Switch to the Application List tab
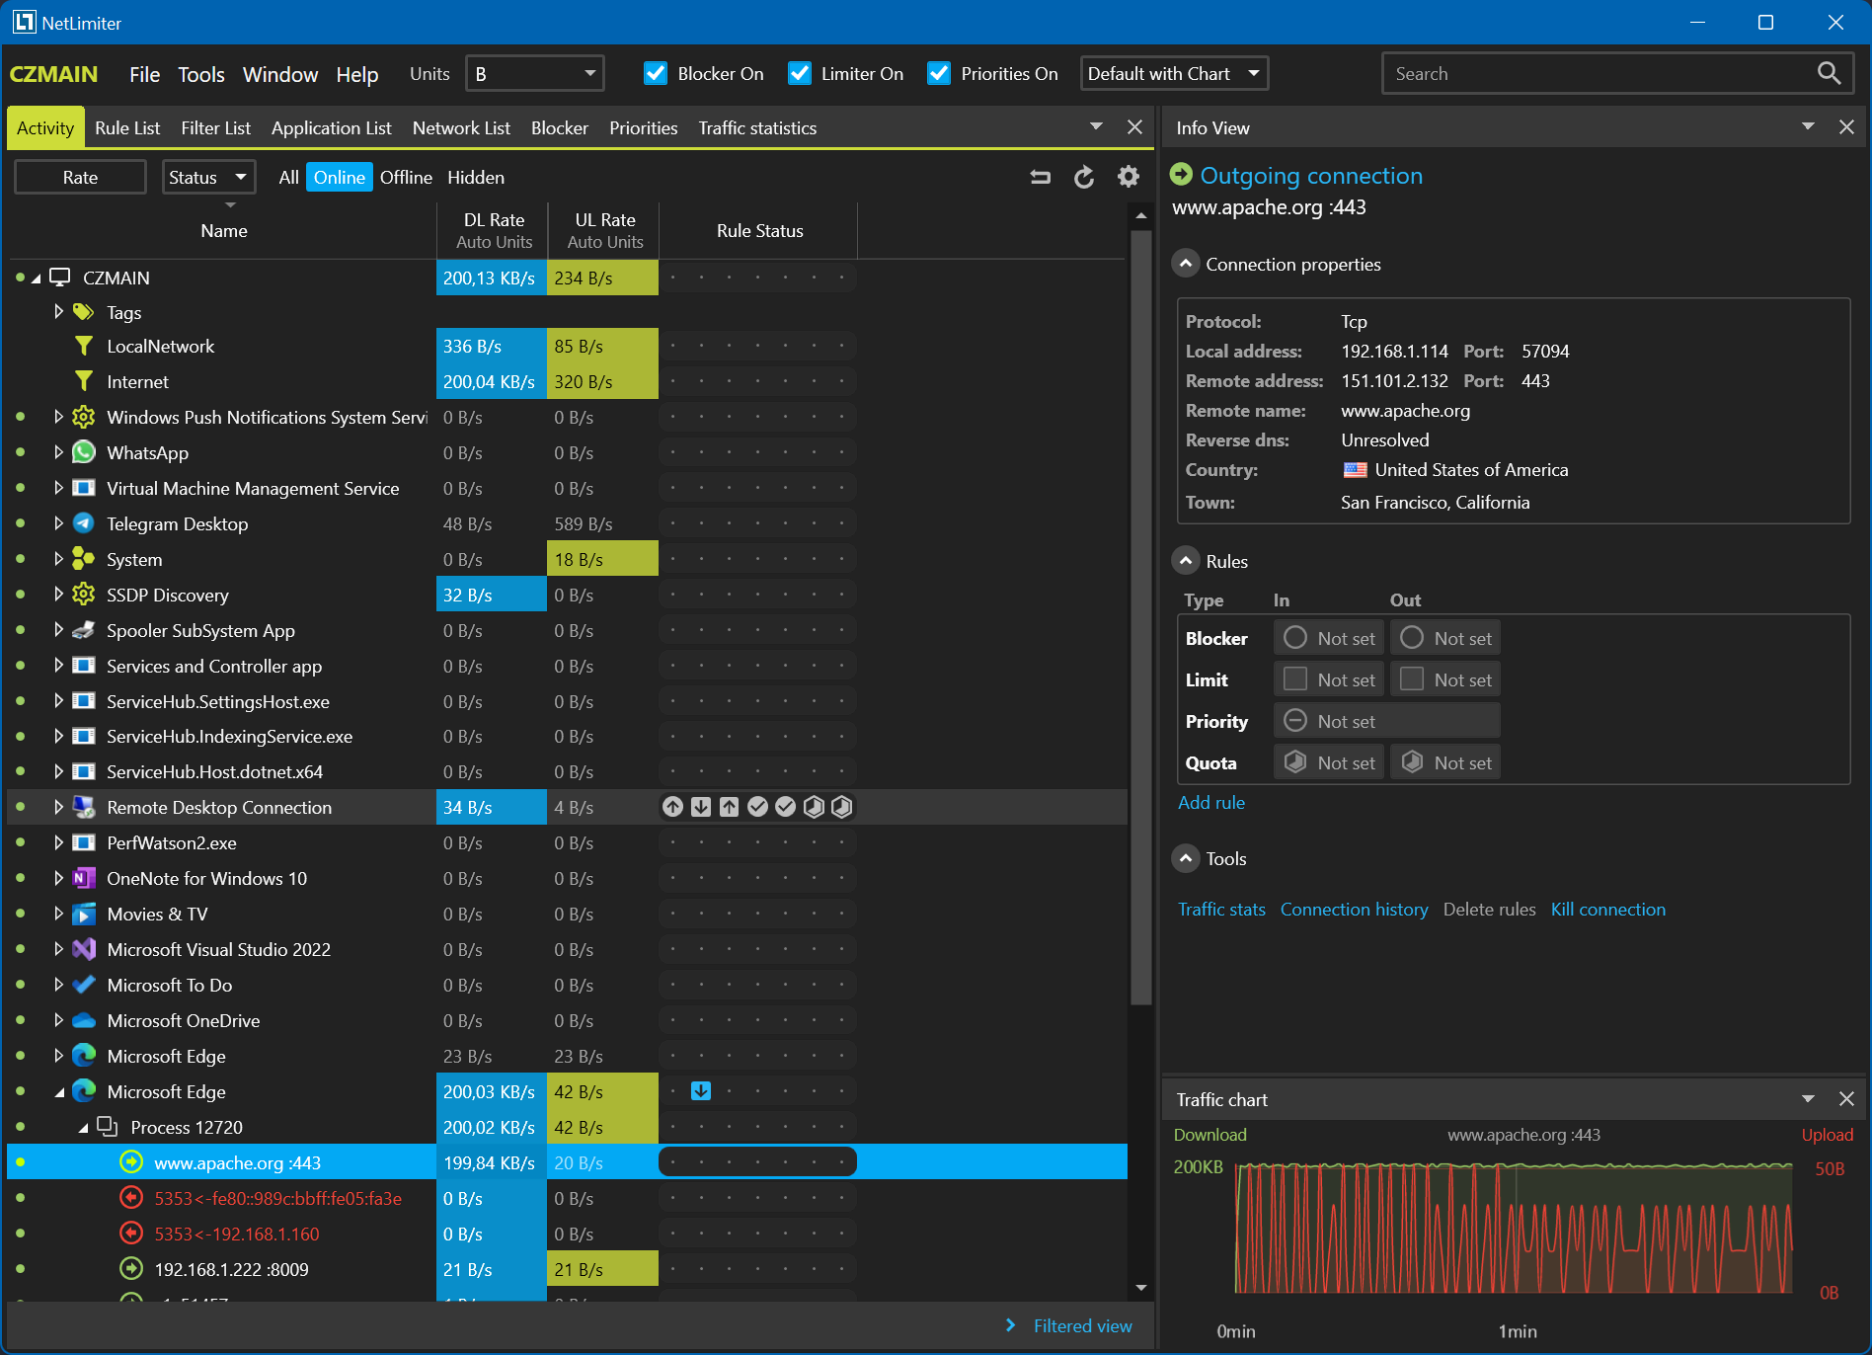1872x1355 pixels. pyautogui.click(x=332, y=127)
